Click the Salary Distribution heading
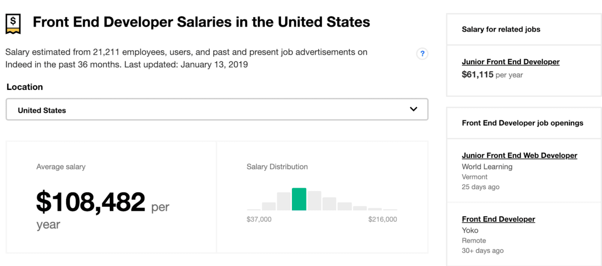The width and height of the screenshot is (602, 266). coord(277,167)
